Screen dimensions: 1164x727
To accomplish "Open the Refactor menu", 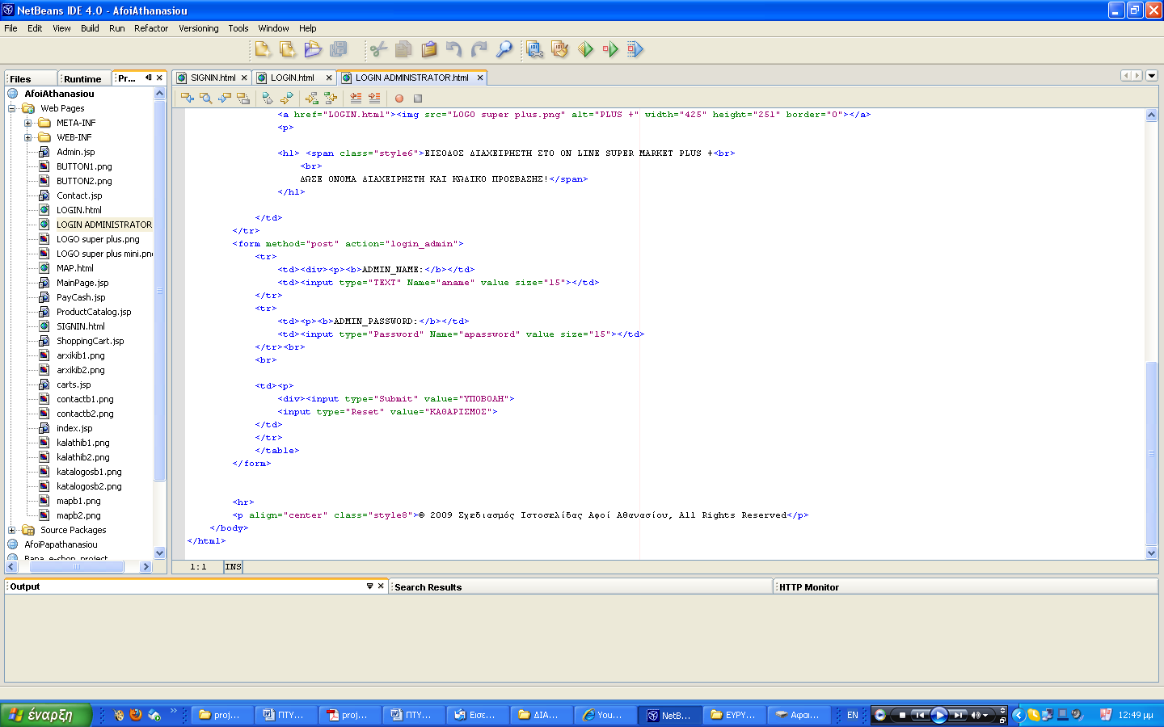I will (x=151, y=28).
